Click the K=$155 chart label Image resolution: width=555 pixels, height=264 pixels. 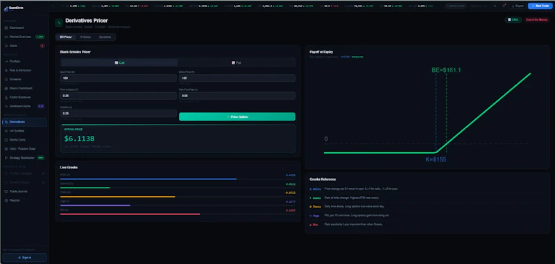pyautogui.click(x=436, y=159)
